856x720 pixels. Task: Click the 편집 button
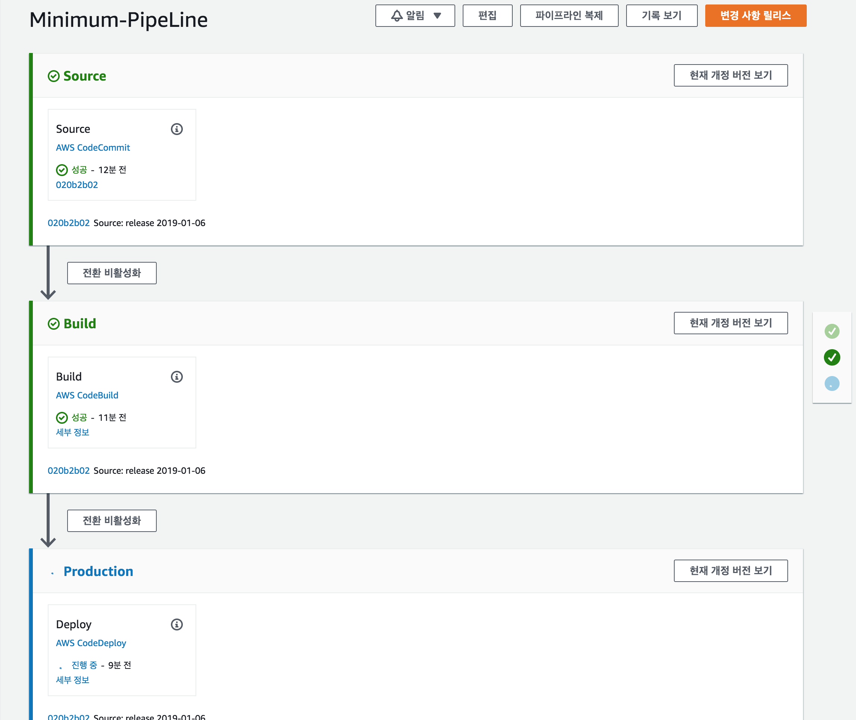tap(487, 16)
